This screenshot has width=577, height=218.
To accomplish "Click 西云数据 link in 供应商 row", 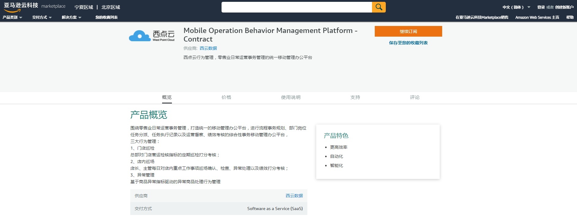I will coord(294,196).
